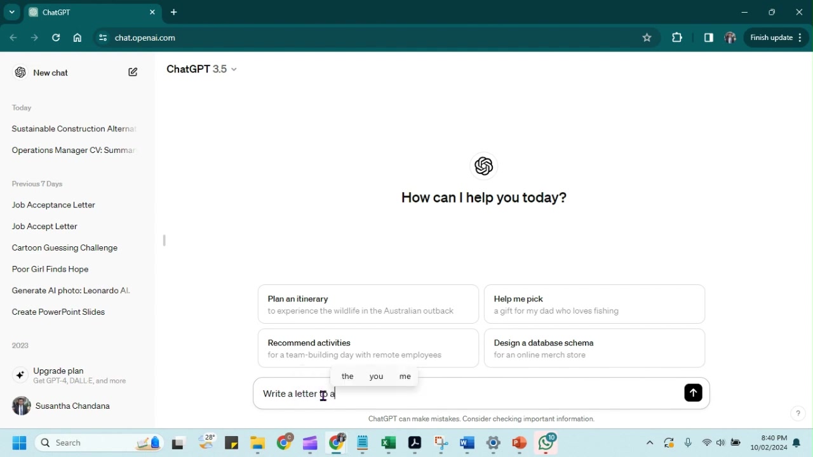Pick the 'the' text suggestion
Image resolution: width=813 pixels, height=457 pixels.
(x=347, y=376)
